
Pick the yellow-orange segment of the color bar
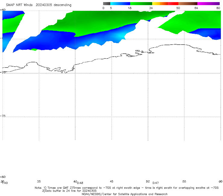[x=160, y=4]
